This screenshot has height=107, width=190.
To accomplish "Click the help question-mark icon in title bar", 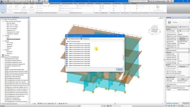I will 171,1.
